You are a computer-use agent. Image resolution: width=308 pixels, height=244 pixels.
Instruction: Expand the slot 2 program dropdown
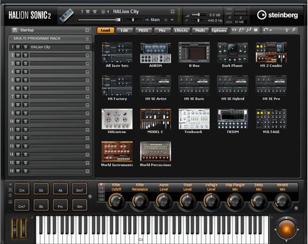pyautogui.click(x=87, y=55)
